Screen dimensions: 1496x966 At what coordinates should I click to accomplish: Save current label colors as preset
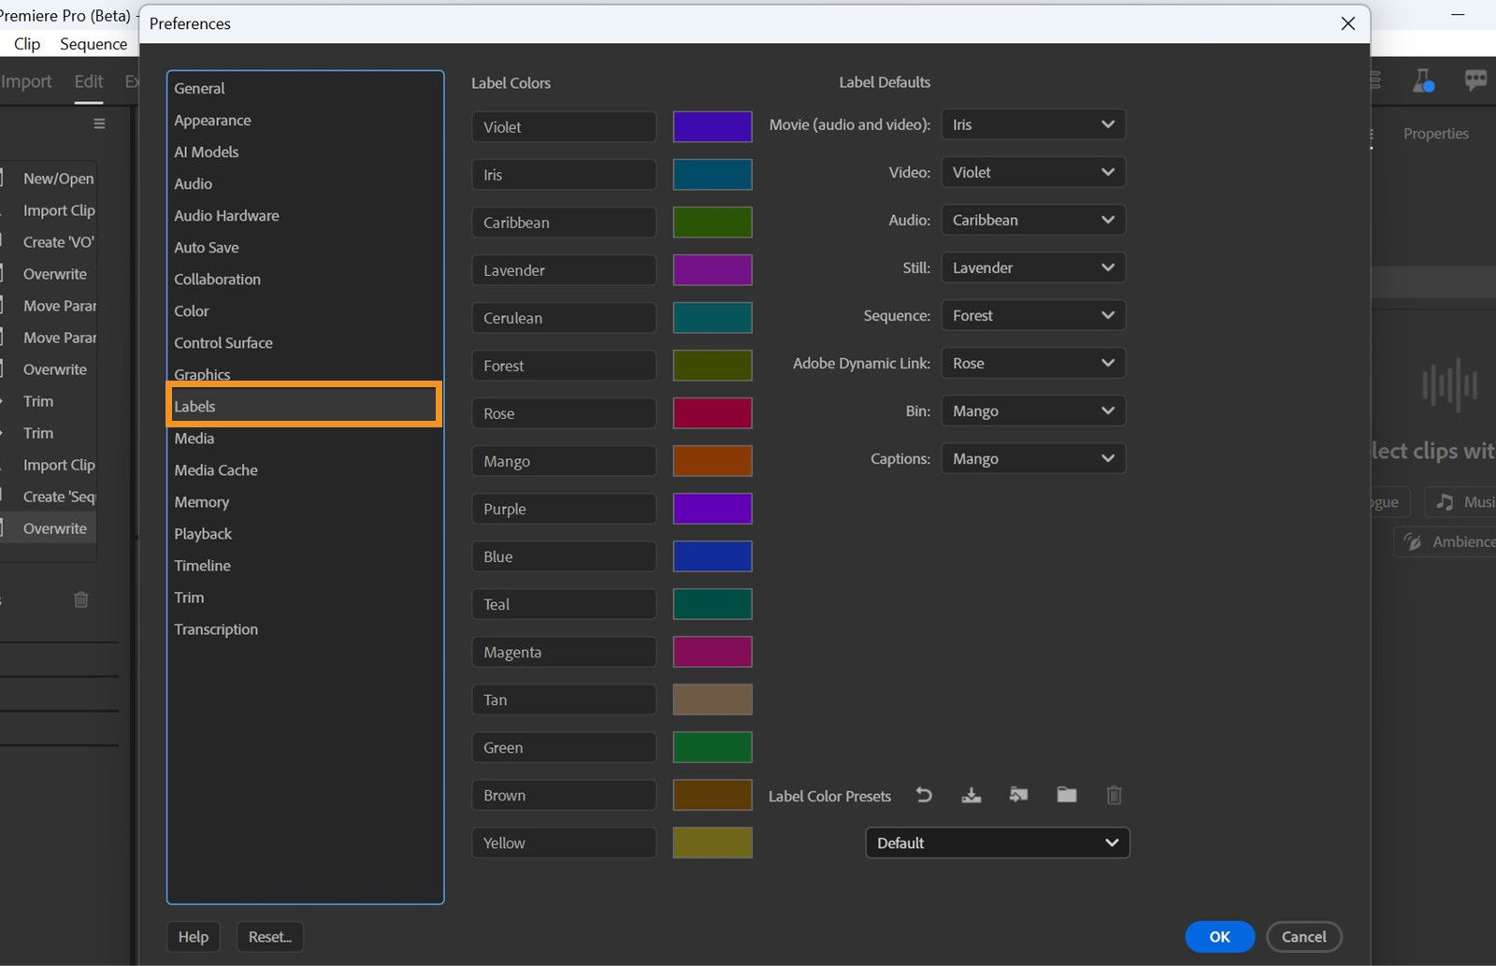[x=971, y=794]
